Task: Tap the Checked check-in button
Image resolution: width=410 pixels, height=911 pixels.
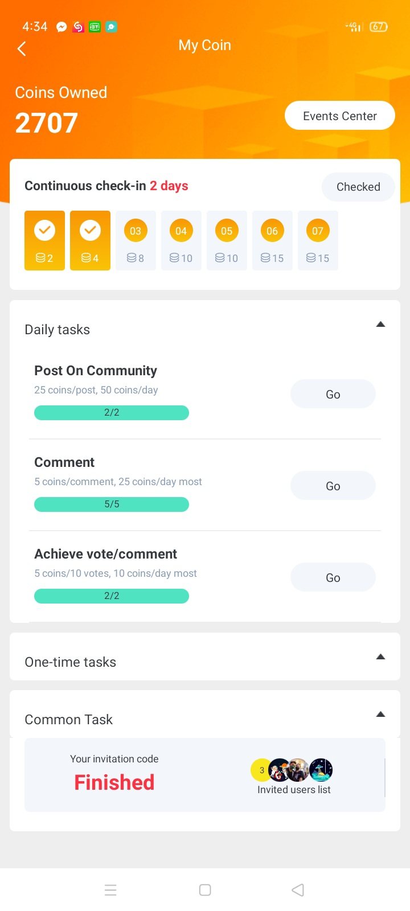Action: (x=358, y=187)
